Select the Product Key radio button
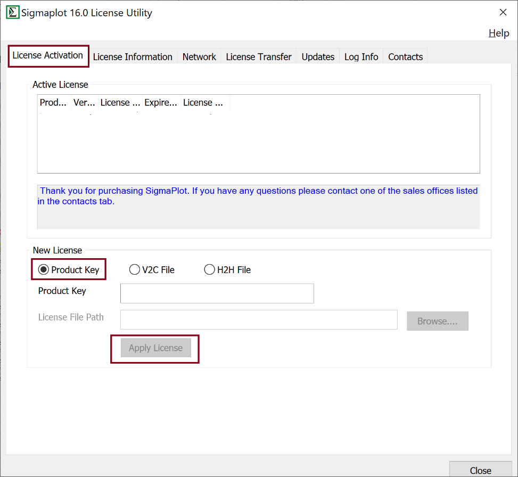The image size is (518, 477). (69, 269)
